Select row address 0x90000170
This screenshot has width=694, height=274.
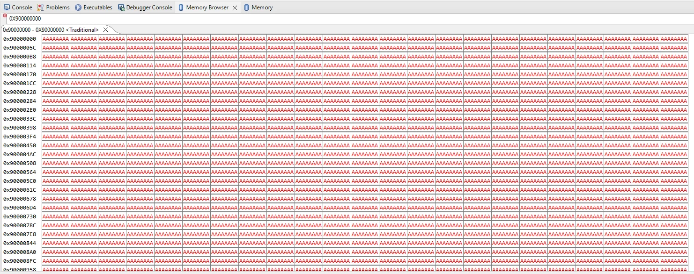coord(20,74)
